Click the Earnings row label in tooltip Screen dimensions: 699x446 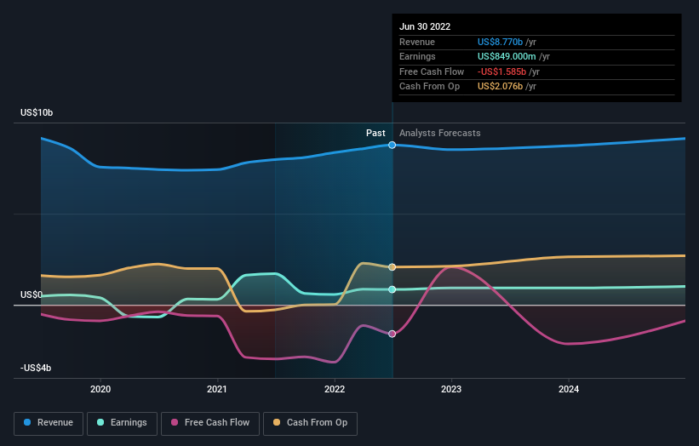[x=417, y=56]
